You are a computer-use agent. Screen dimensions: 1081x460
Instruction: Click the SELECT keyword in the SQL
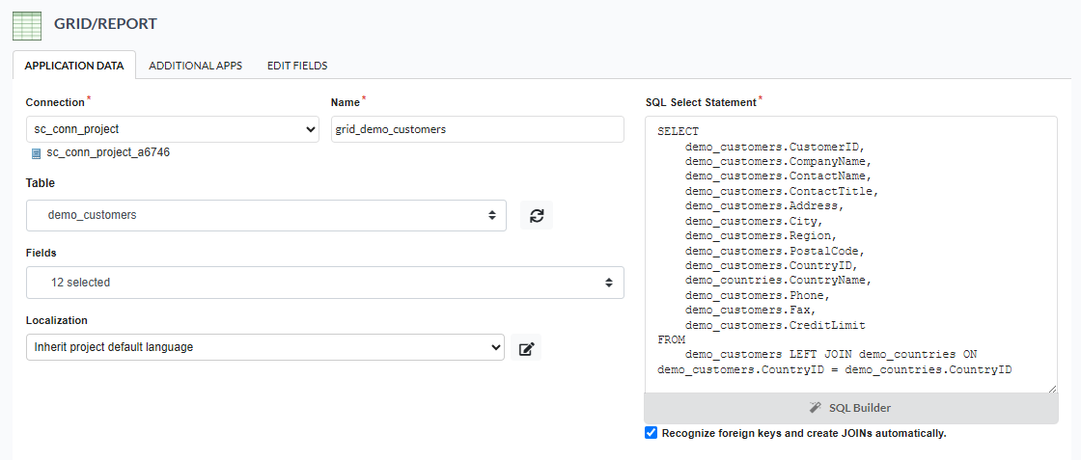click(678, 131)
